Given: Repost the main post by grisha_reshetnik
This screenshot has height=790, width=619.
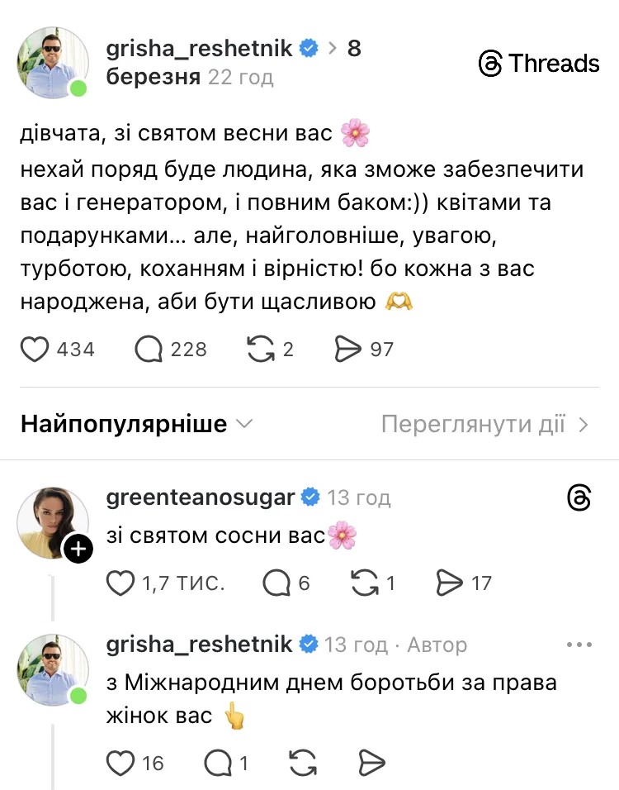Looking at the screenshot, I should 260,350.
